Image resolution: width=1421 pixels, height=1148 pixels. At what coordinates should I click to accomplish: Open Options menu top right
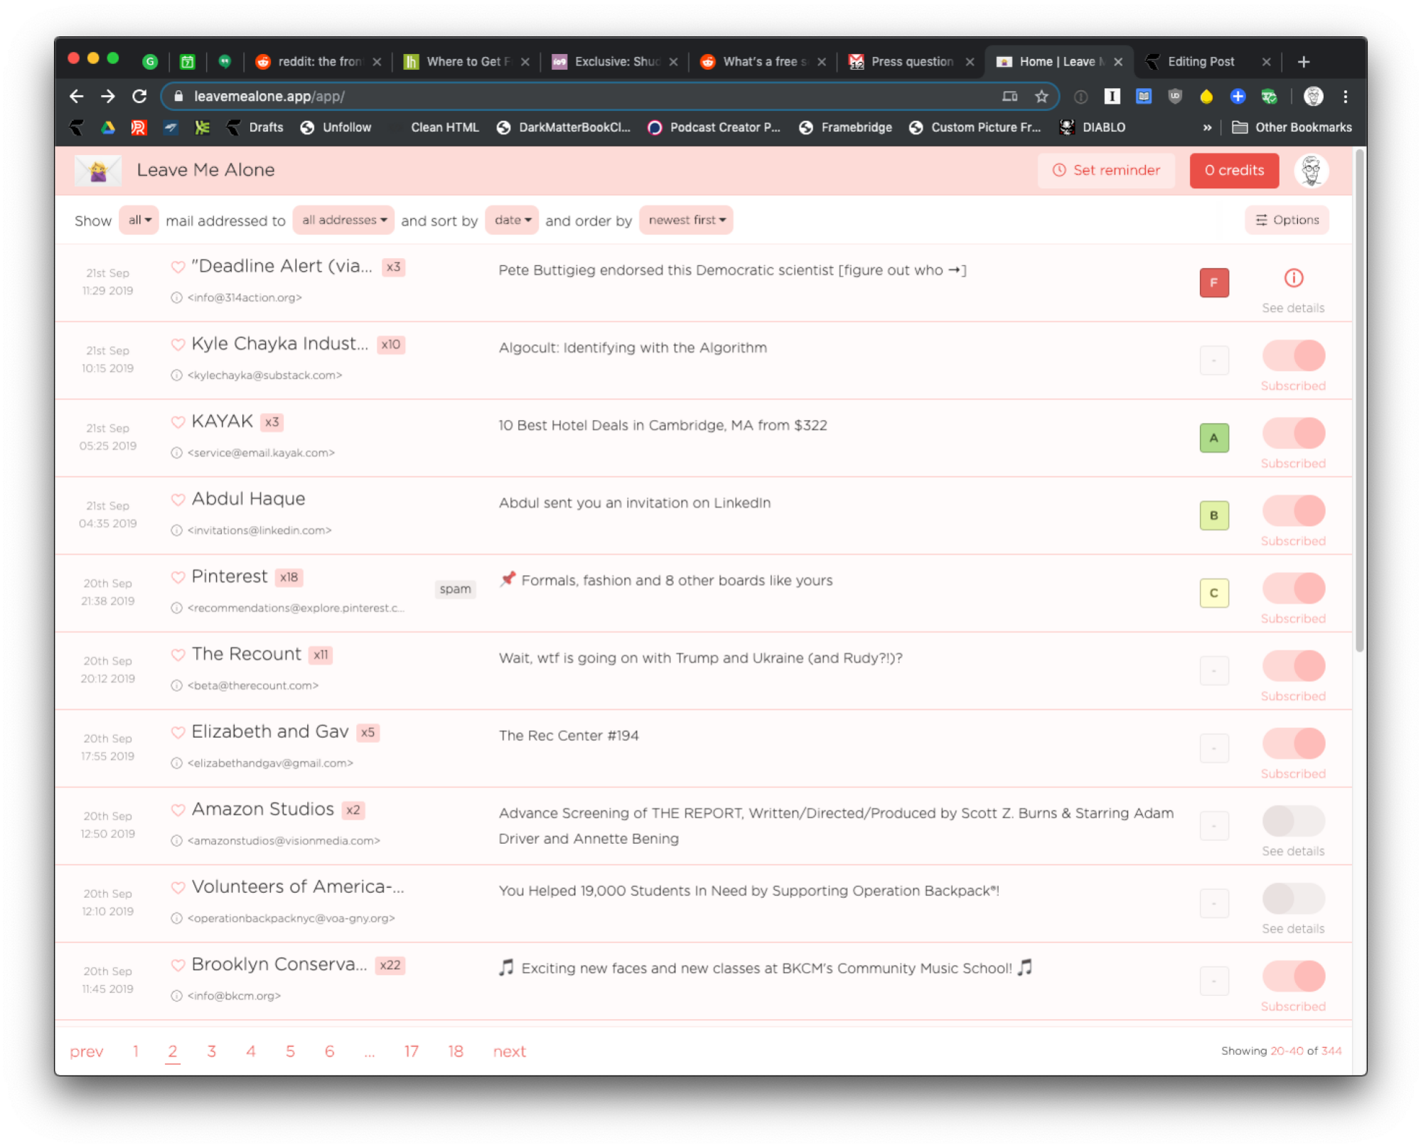(1286, 219)
